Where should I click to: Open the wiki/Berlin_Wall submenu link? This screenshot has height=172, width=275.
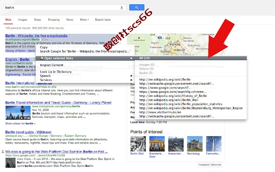(169, 100)
